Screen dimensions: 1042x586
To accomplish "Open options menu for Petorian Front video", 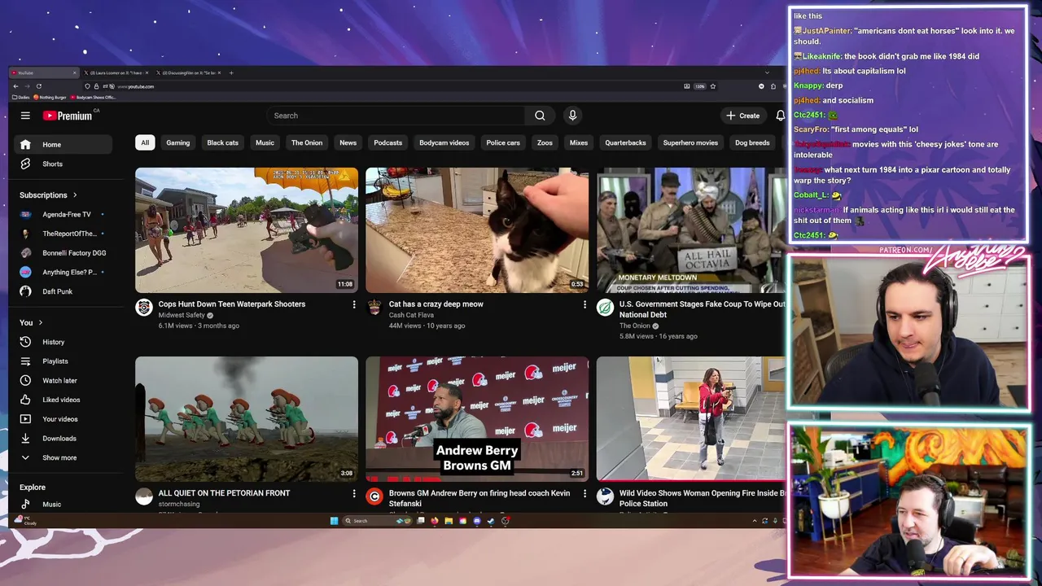I will [353, 493].
